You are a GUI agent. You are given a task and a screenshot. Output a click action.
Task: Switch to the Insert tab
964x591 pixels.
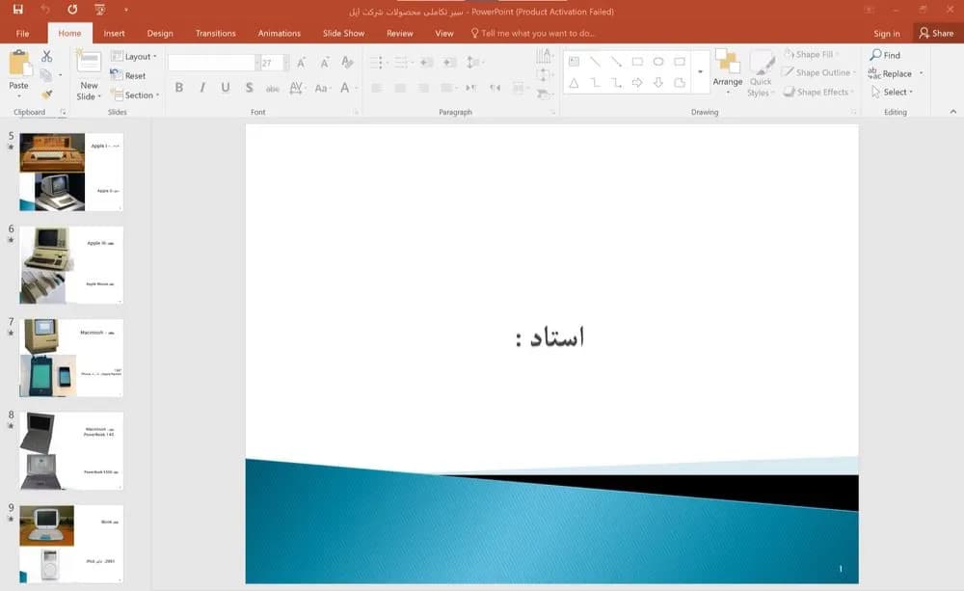pyautogui.click(x=114, y=33)
